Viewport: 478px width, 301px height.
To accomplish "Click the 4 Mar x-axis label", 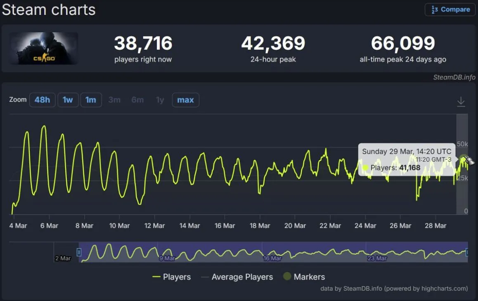I will pyautogui.click(x=18, y=226).
